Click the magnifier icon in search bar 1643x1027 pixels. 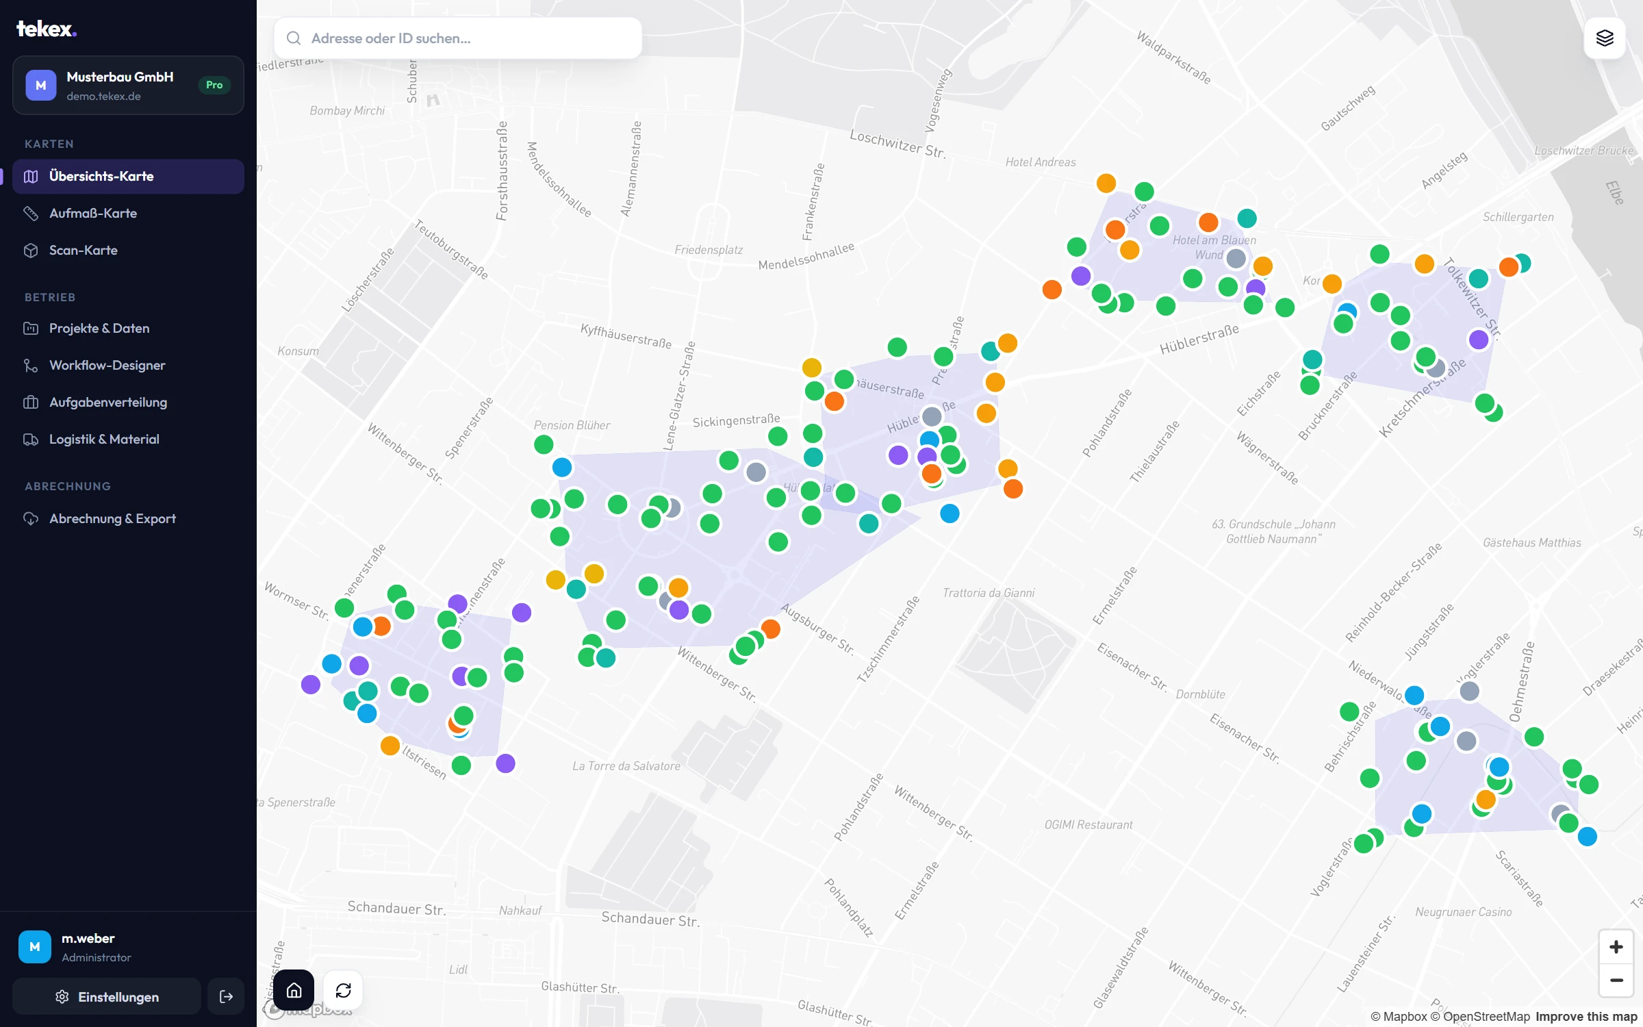(x=294, y=38)
